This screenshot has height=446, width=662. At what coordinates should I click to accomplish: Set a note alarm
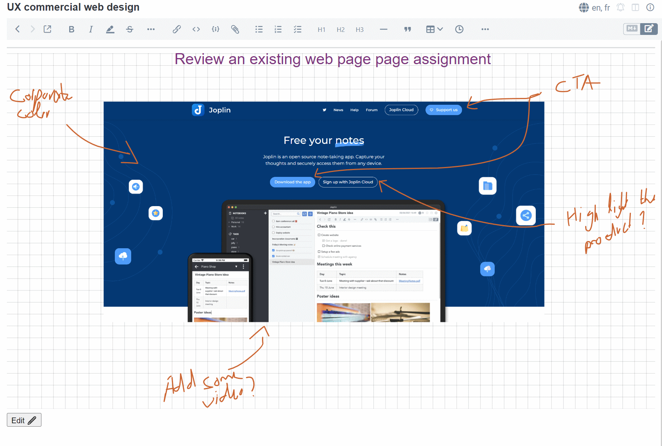pos(621,7)
